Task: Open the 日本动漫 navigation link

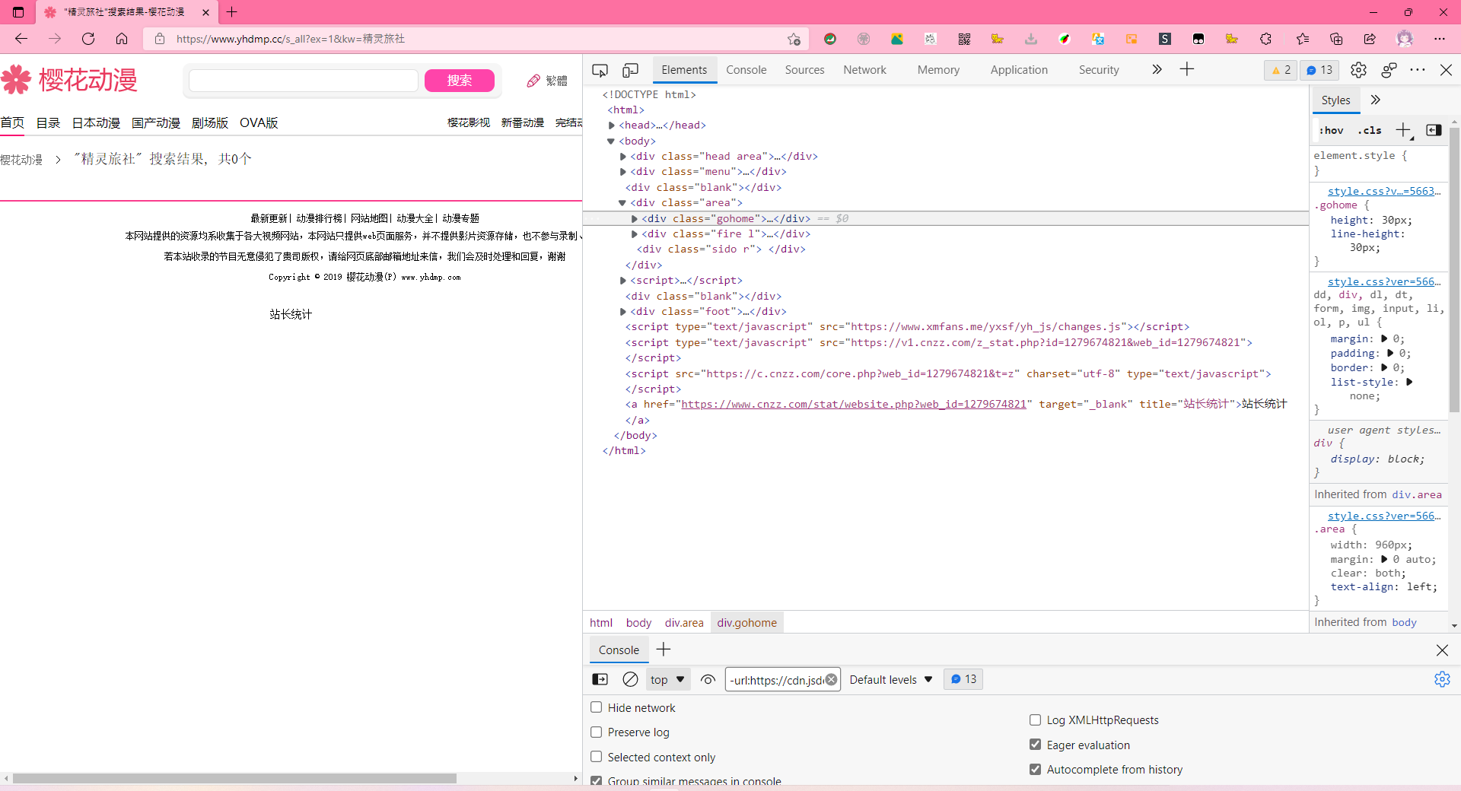Action: (96, 123)
